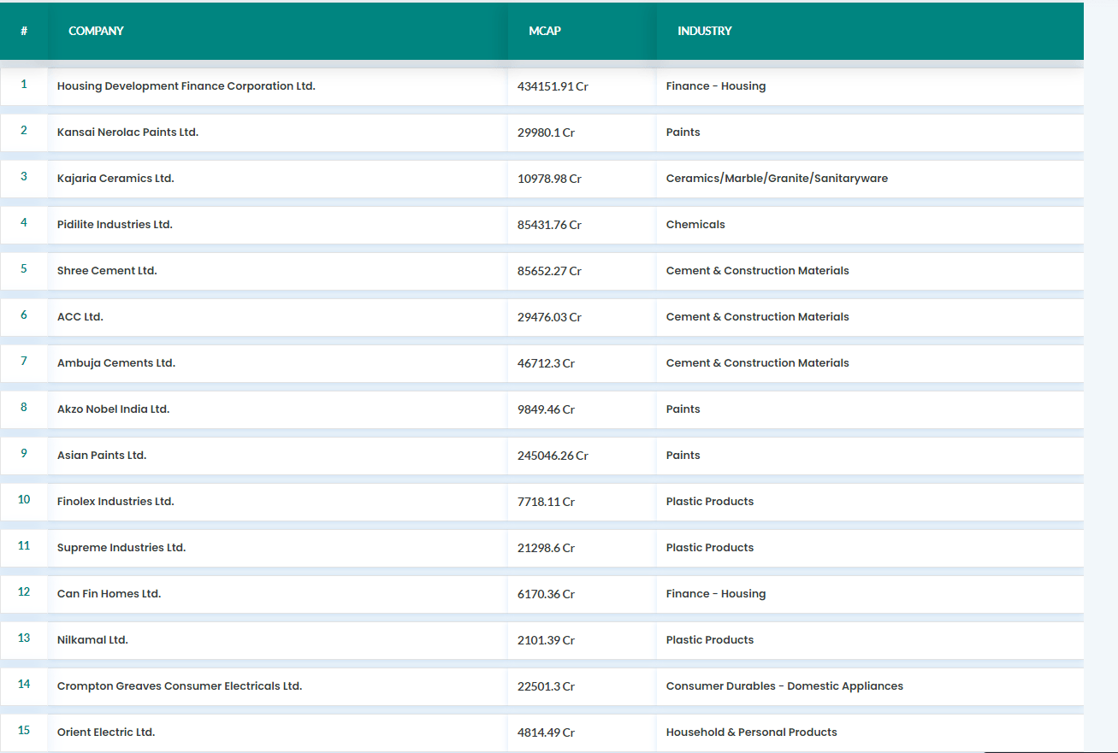
Task: Click market cap 9849.46 Cr
Action: pyautogui.click(x=546, y=409)
